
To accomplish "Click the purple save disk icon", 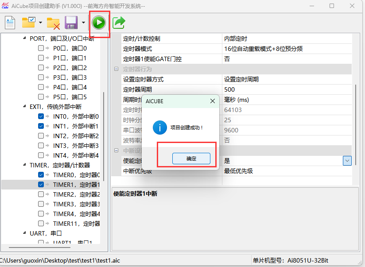I will point(71,23).
